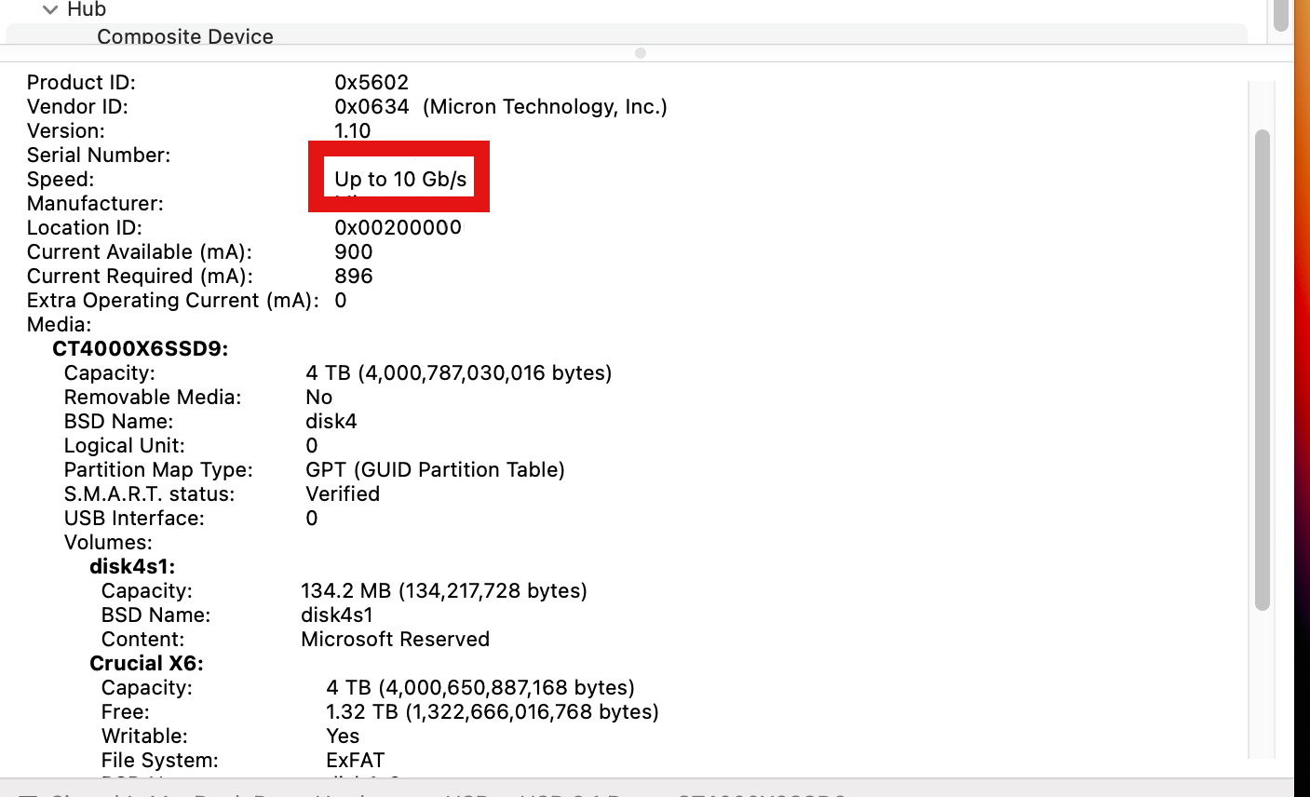Click the "Product ID:" label

81,83
